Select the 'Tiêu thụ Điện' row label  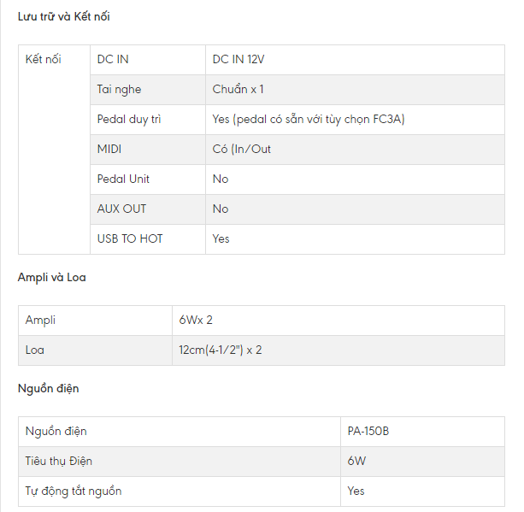(x=58, y=462)
